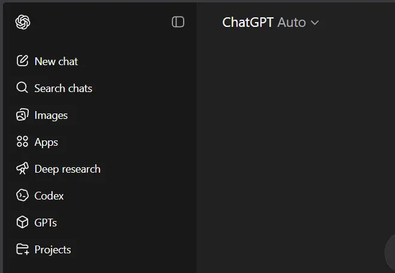The image size is (395, 273).
Task: Click the stacked pictures Images icon
Action: point(22,115)
